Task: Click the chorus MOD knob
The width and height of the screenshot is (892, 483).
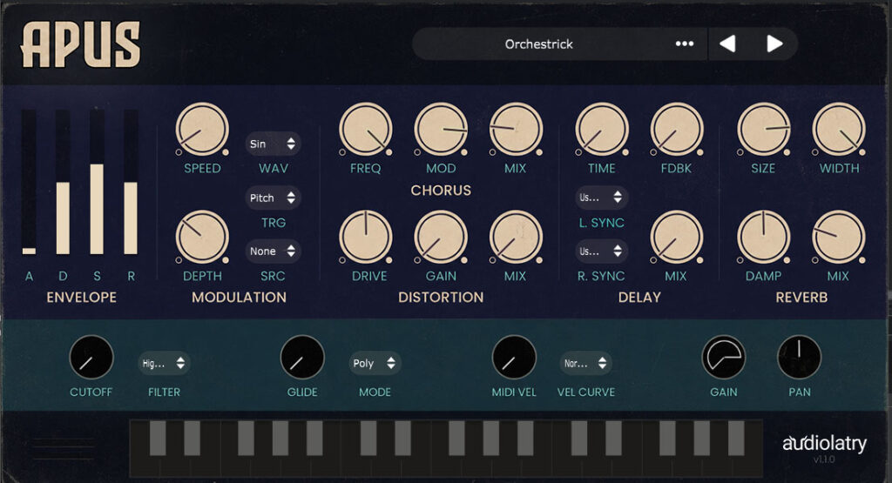Action: [x=441, y=130]
